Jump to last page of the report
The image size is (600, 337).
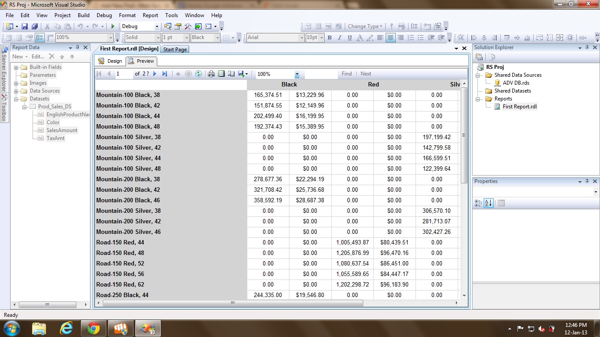pyautogui.click(x=165, y=74)
